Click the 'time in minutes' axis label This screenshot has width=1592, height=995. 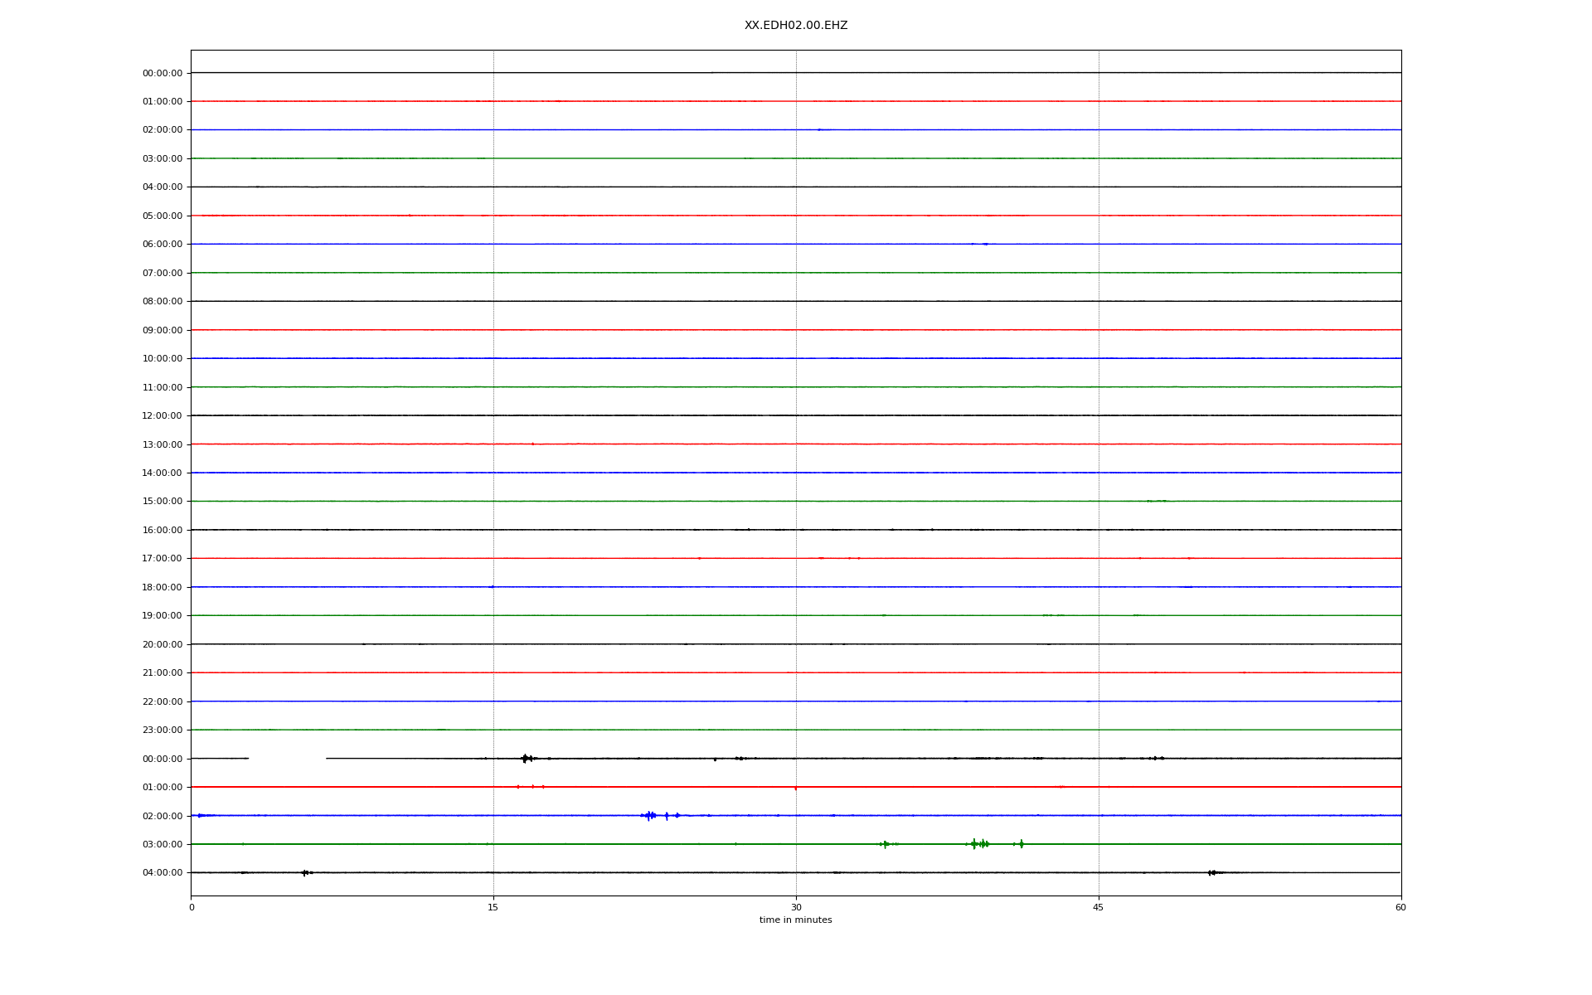[795, 920]
